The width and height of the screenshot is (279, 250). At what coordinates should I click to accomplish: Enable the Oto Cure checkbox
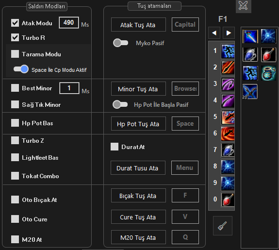point(15,219)
